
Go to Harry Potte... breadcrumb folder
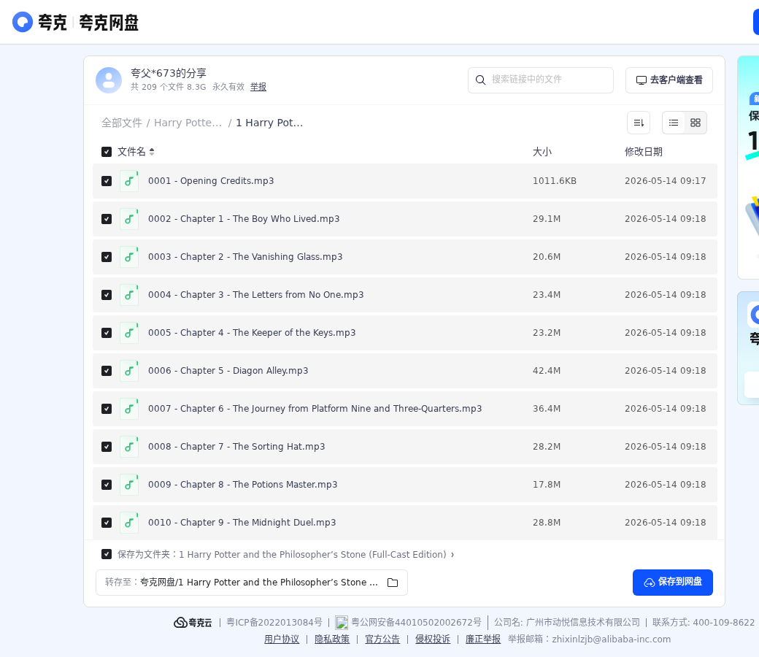[x=188, y=123]
